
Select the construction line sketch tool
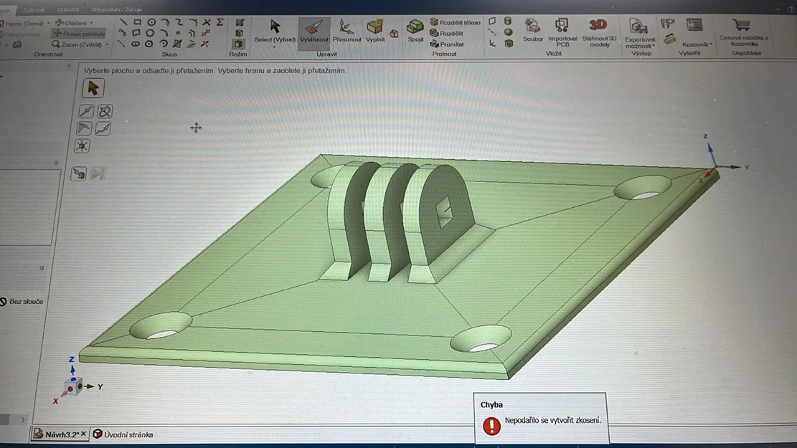(121, 44)
